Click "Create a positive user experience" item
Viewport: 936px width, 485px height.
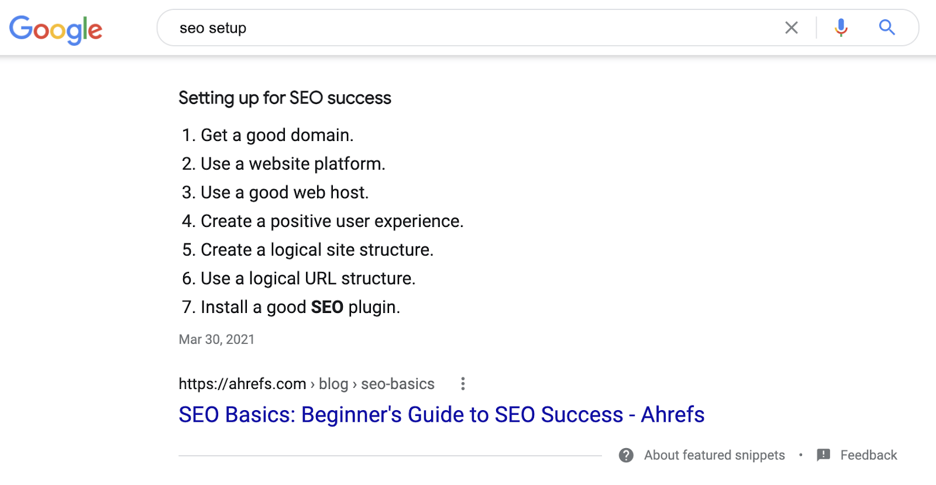pyautogui.click(x=332, y=221)
